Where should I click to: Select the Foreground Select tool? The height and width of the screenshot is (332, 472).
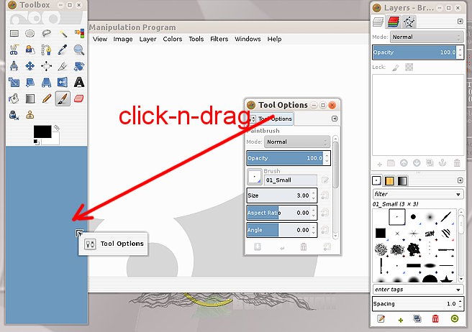tap(29, 50)
